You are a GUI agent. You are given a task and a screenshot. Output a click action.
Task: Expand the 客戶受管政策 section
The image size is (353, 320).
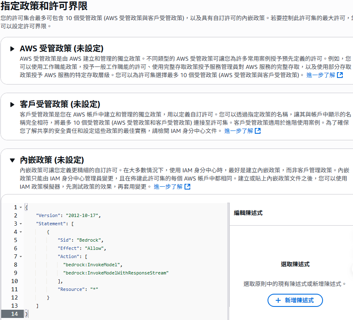12,105
